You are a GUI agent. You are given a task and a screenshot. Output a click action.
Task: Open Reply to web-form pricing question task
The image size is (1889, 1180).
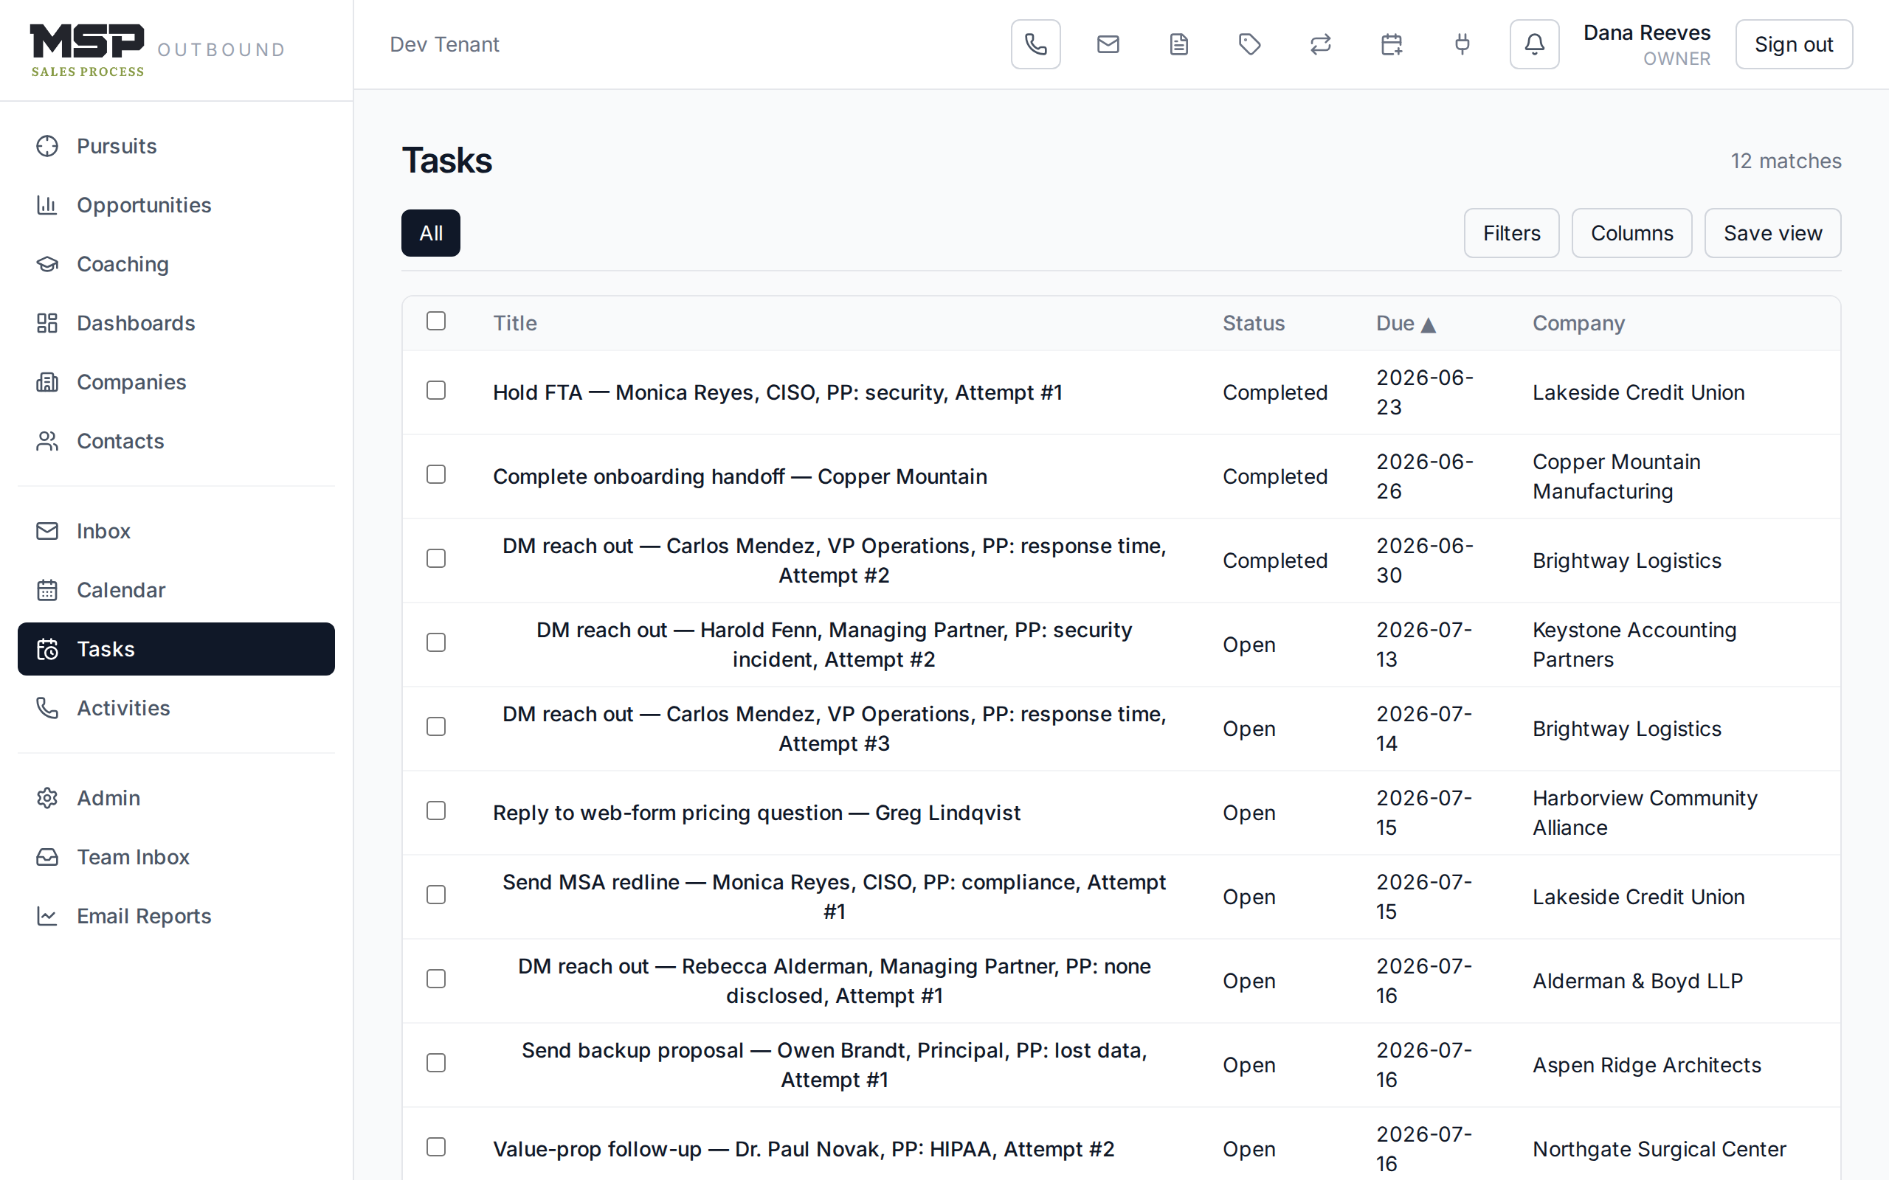[756, 813]
